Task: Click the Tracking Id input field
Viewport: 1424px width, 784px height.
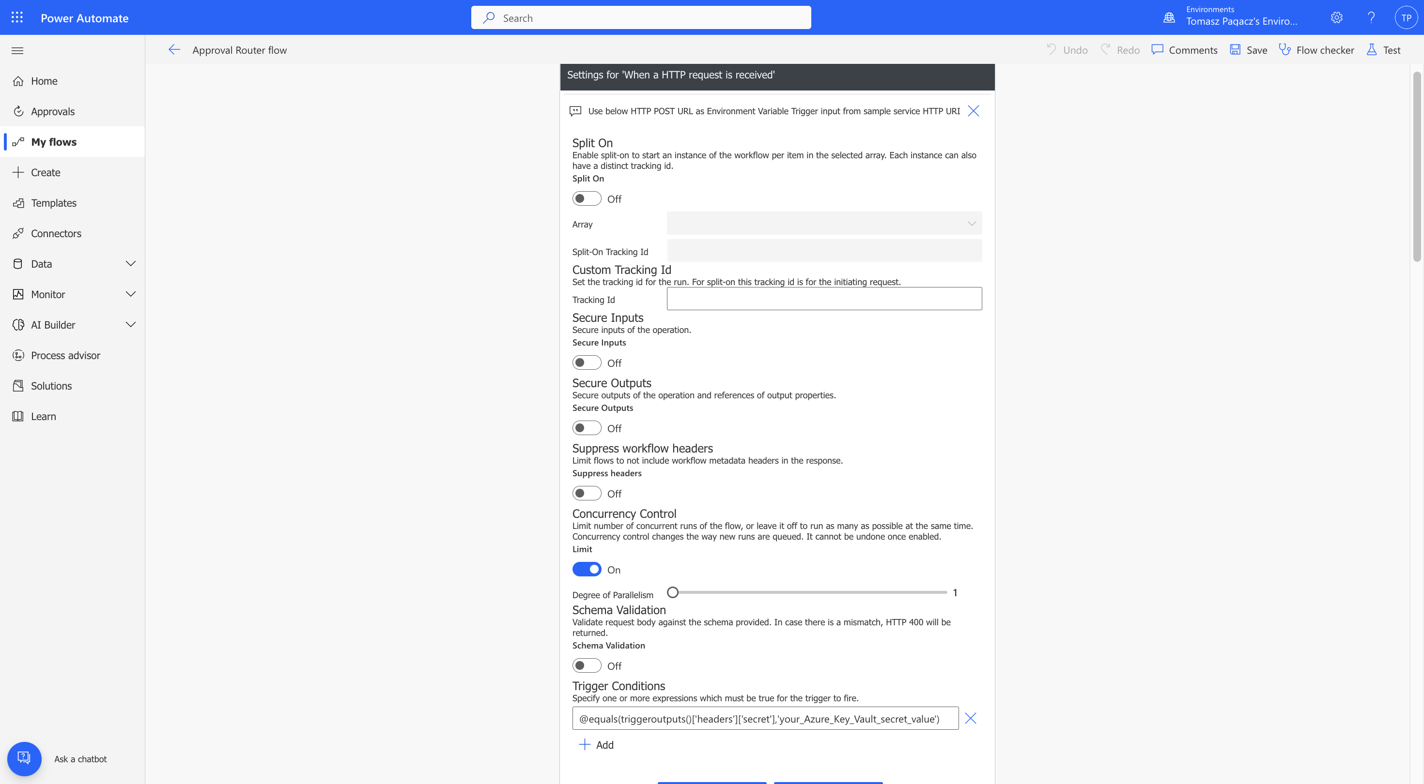Action: [824, 298]
